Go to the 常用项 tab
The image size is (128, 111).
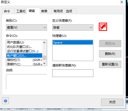point(58,11)
